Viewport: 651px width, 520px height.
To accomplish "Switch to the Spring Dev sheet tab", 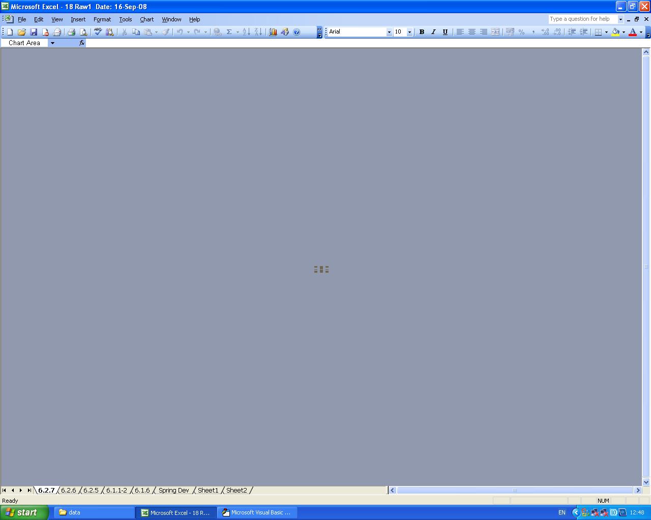I will click(173, 491).
